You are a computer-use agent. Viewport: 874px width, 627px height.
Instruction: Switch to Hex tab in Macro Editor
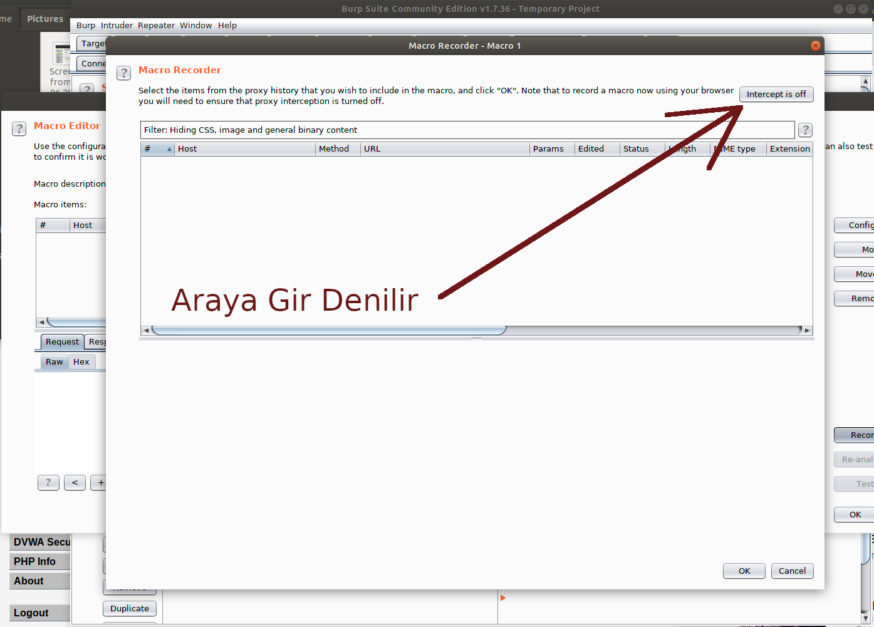coord(81,361)
